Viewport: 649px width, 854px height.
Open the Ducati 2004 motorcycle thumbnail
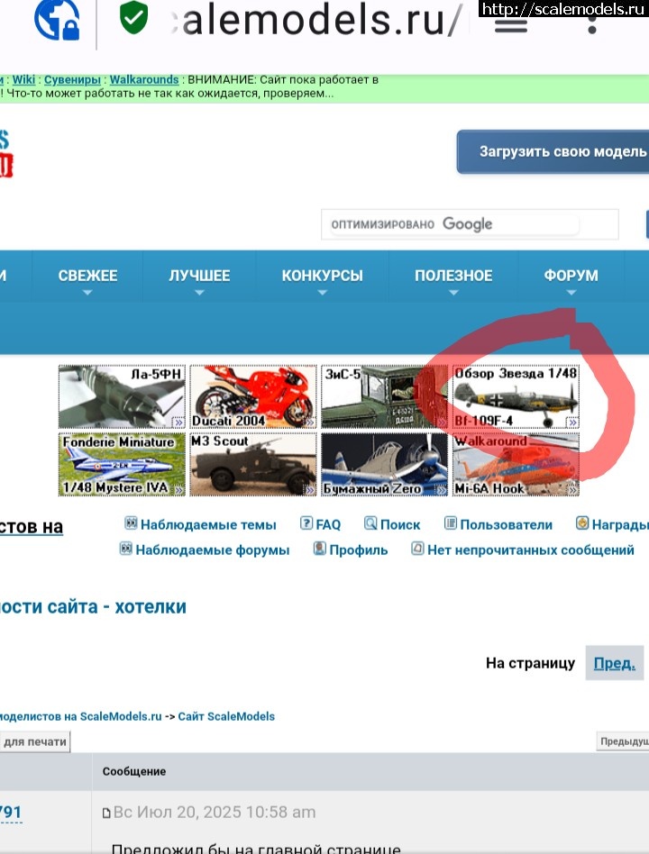click(253, 396)
